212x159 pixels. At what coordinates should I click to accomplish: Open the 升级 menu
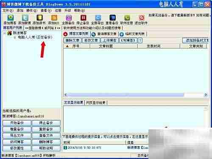tap(67, 11)
